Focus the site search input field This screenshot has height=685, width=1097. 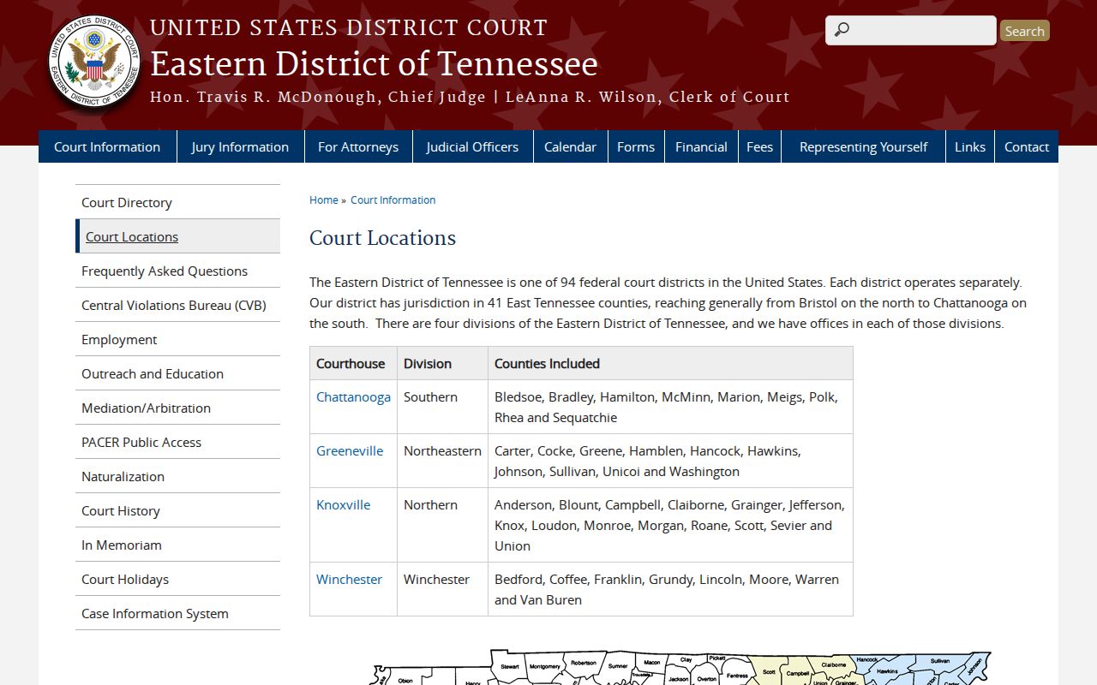tap(911, 30)
